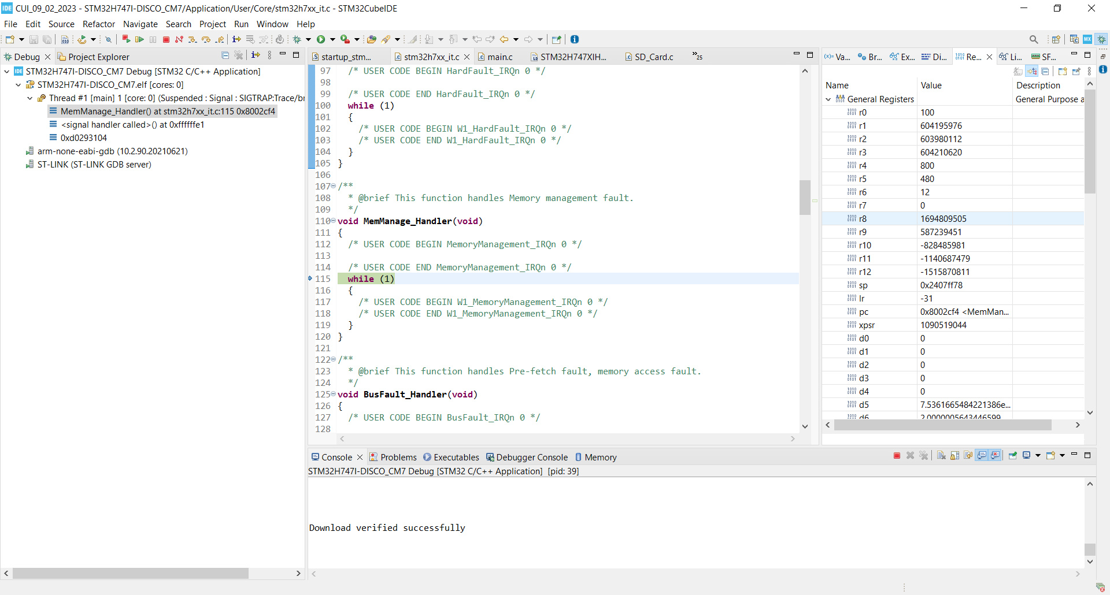Clear the Console with the Clear Console icon
Image resolution: width=1110 pixels, height=595 pixels.
click(941, 456)
